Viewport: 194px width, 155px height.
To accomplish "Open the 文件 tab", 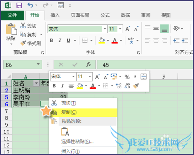I will point(12,15).
